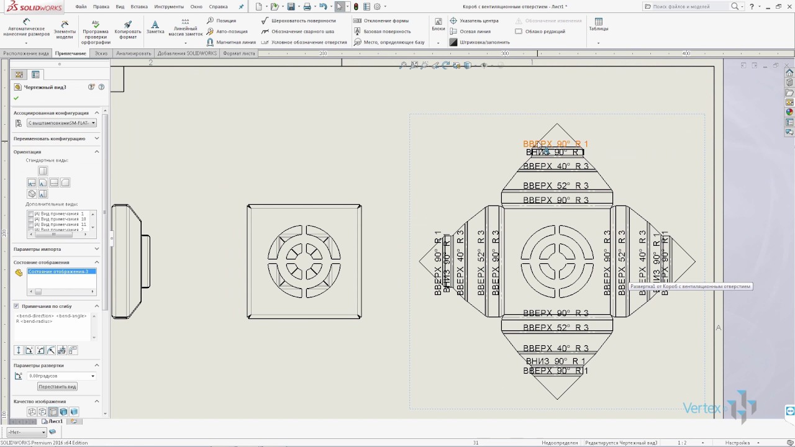The height and width of the screenshot is (447, 795).
Task: Click the bend note text box
Action: [x=53, y=326]
